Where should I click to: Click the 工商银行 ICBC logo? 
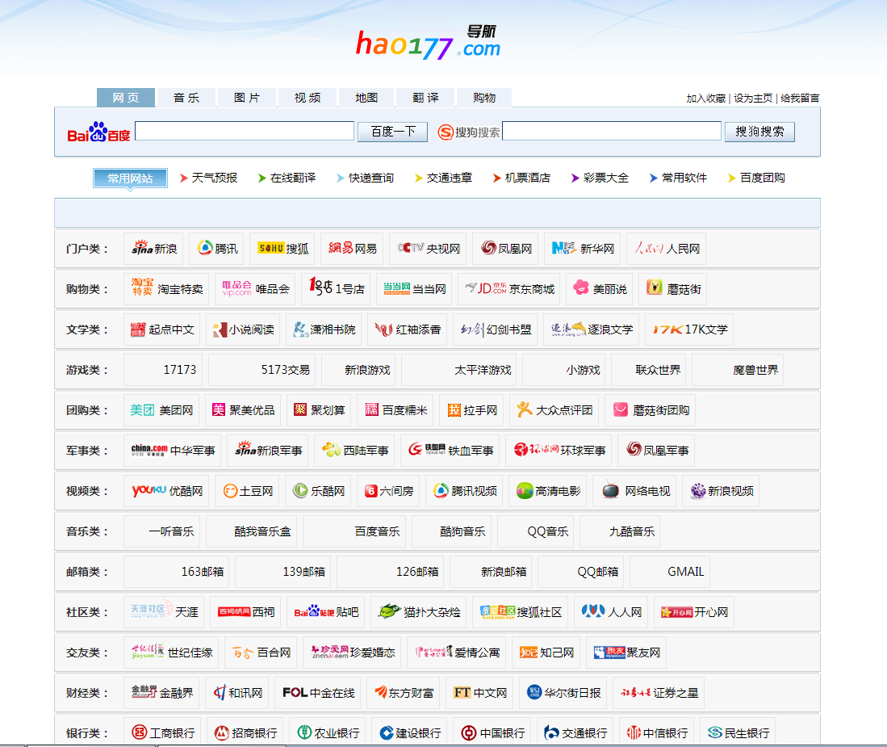point(139,732)
